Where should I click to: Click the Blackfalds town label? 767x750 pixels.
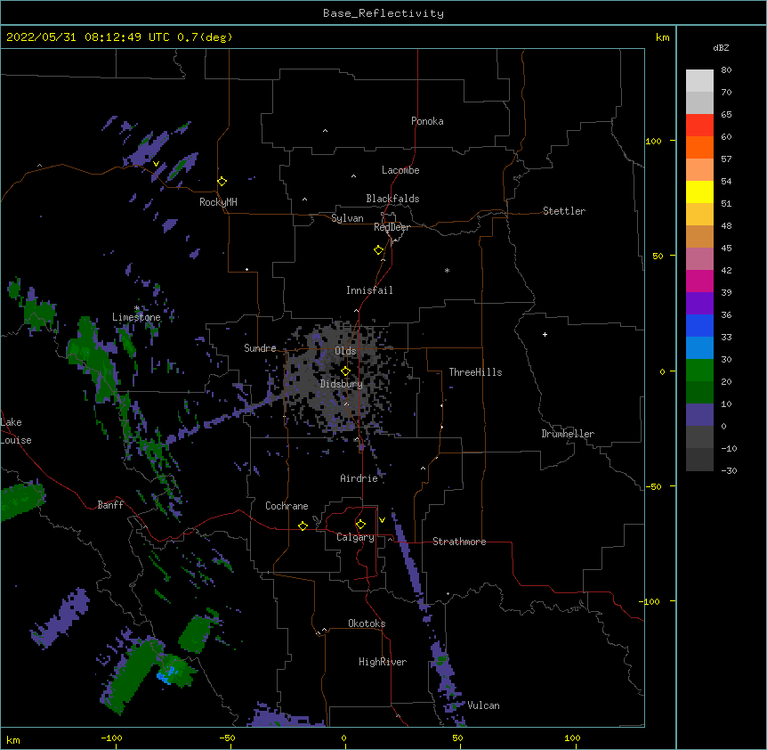click(x=392, y=199)
